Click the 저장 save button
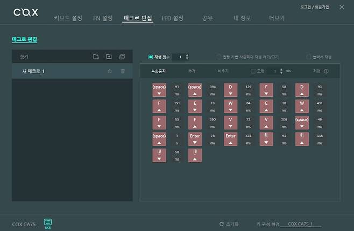The height and width of the screenshot is (231, 354). click(x=316, y=71)
